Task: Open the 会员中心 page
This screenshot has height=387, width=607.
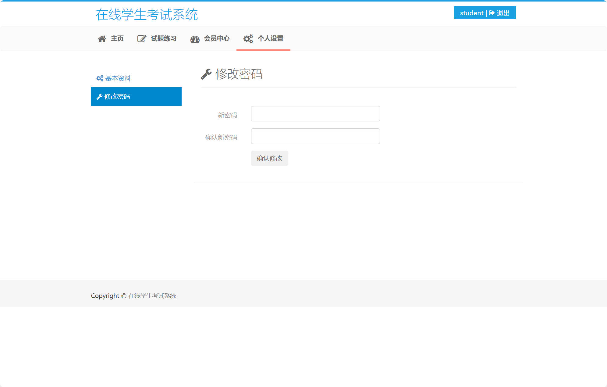Action: [217, 39]
